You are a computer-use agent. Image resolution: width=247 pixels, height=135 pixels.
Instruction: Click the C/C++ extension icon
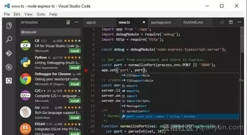click(x=26, y=96)
